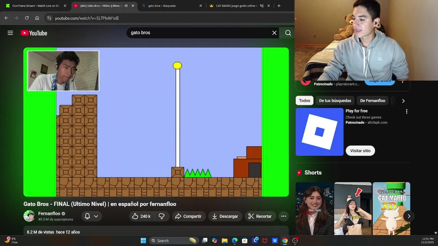Show more filter chips with right arrow
This screenshot has height=246, width=438.
pyautogui.click(x=403, y=101)
